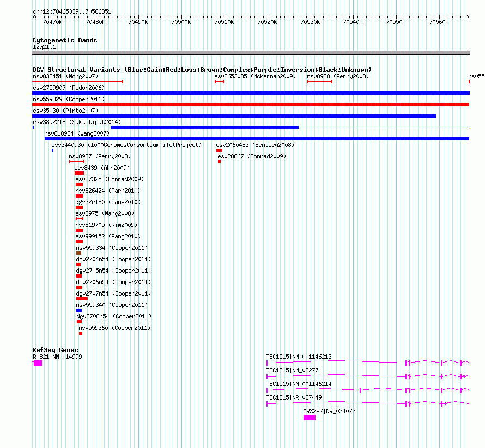This screenshot has height=448, width=485.
Task: Click the red nsv559329 (Cooper2011) loss bar
Action: click(x=251, y=105)
